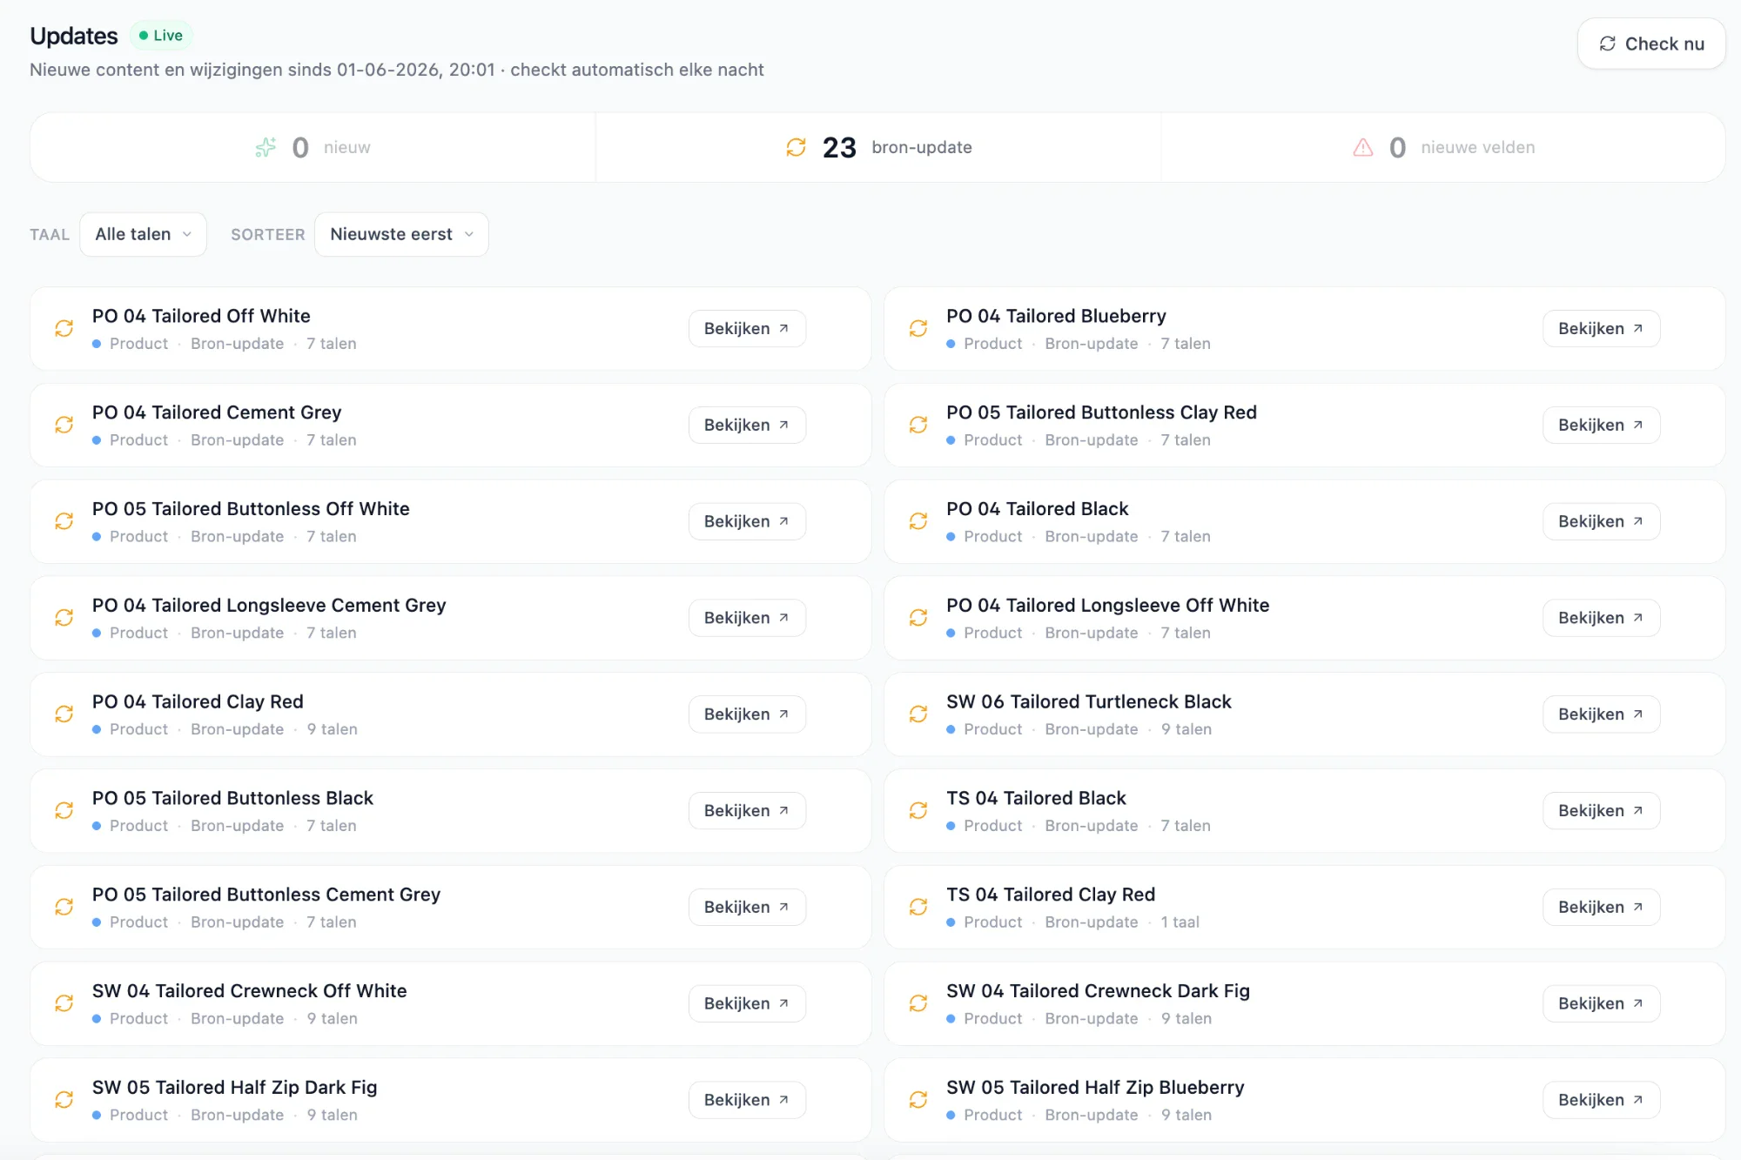Click the title SW 05 Tailored Half Zip Blueberry
This screenshot has height=1160, width=1741.
click(x=1095, y=1088)
